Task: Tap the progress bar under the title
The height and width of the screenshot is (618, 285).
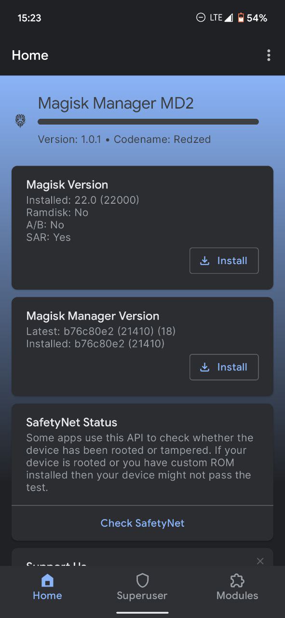Action: click(x=148, y=122)
